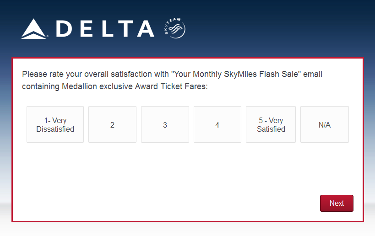Give the neutral middle score of 3
375x236 pixels.
(x=165, y=124)
